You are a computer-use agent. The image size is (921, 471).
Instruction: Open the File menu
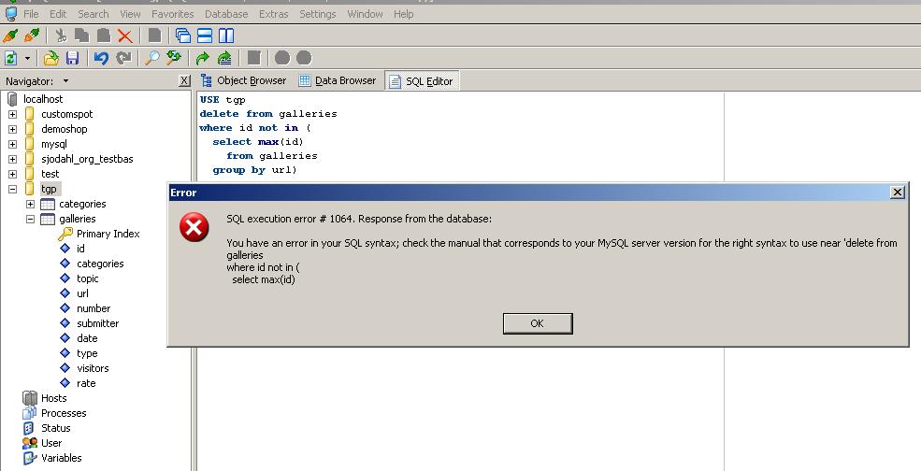coord(31,13)
